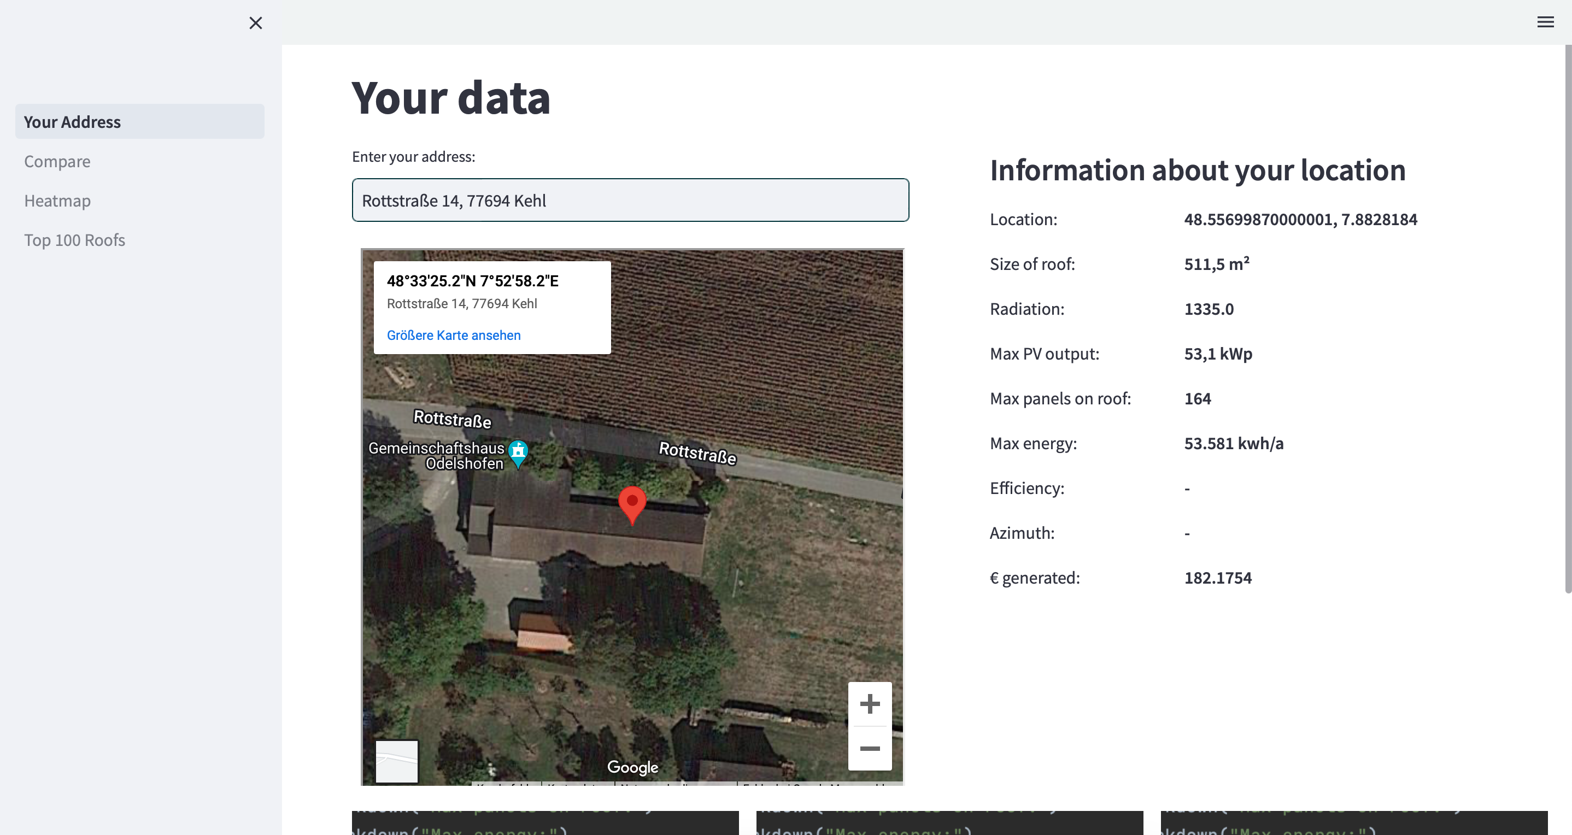Close the sidebar with the X icon
This screenshot has height=835, width=1572.
pos(256,23)
